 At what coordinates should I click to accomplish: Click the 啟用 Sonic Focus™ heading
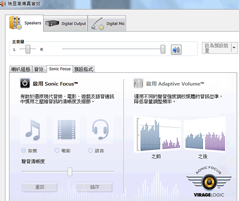55,84
